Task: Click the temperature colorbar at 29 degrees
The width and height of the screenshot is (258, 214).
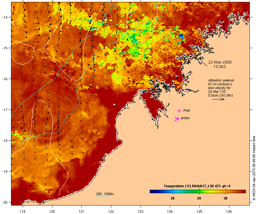Action: pos(199,191)
